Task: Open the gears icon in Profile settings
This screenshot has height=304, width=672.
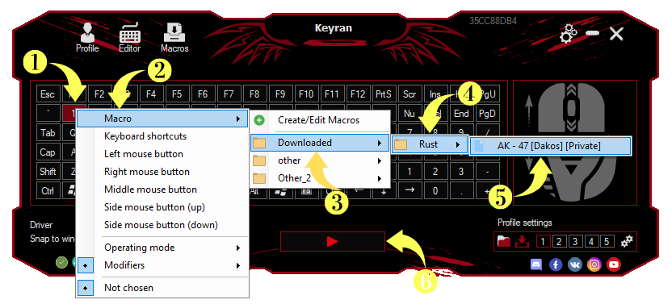Action: [627, 241]
